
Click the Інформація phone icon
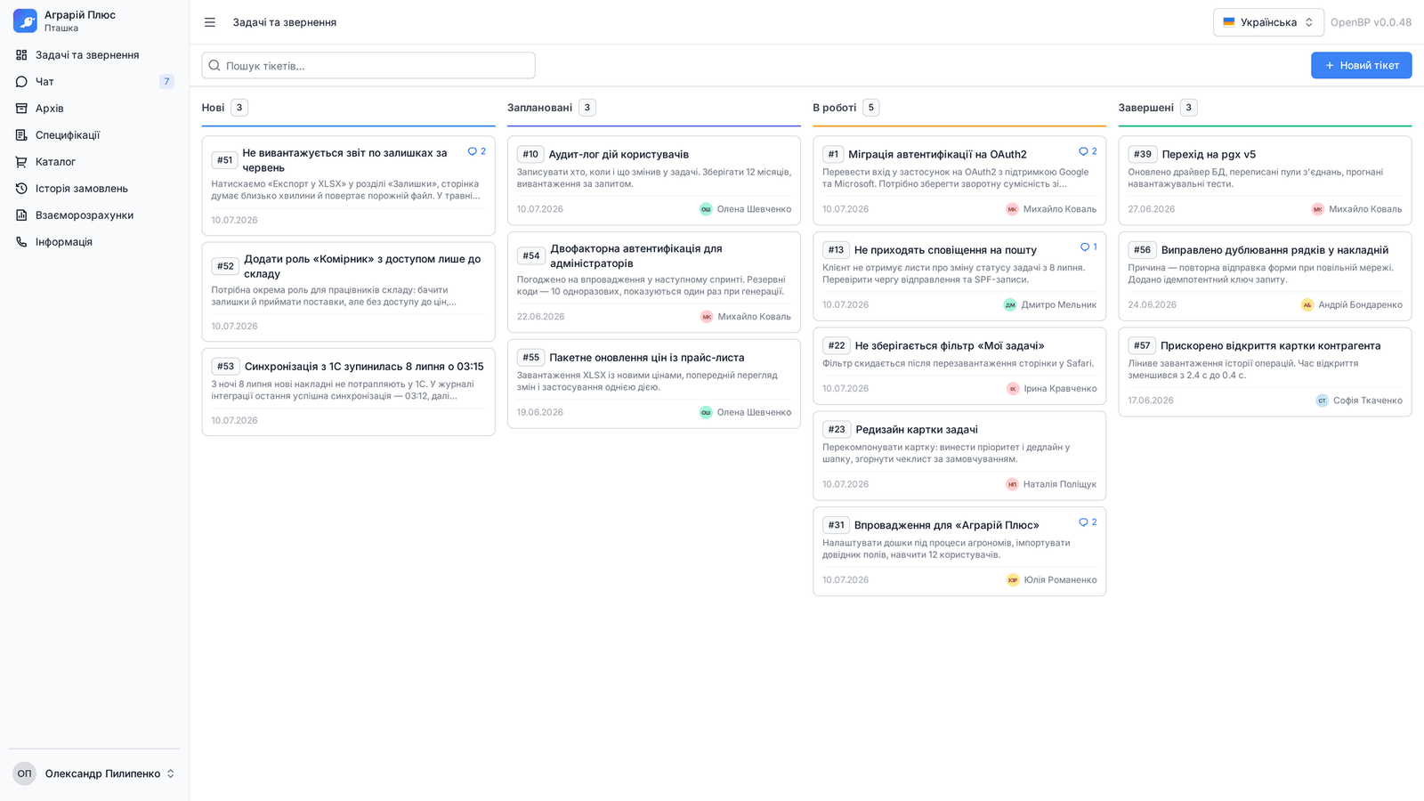coord(21,242)
